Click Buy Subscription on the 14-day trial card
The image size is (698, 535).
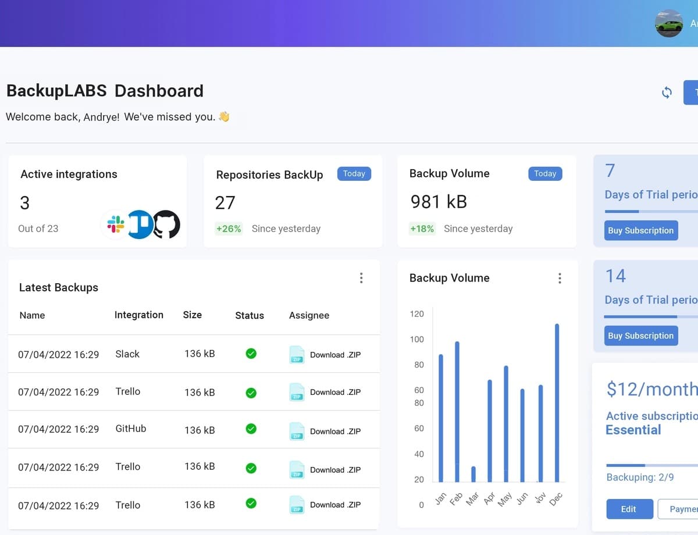pos(641,336)
